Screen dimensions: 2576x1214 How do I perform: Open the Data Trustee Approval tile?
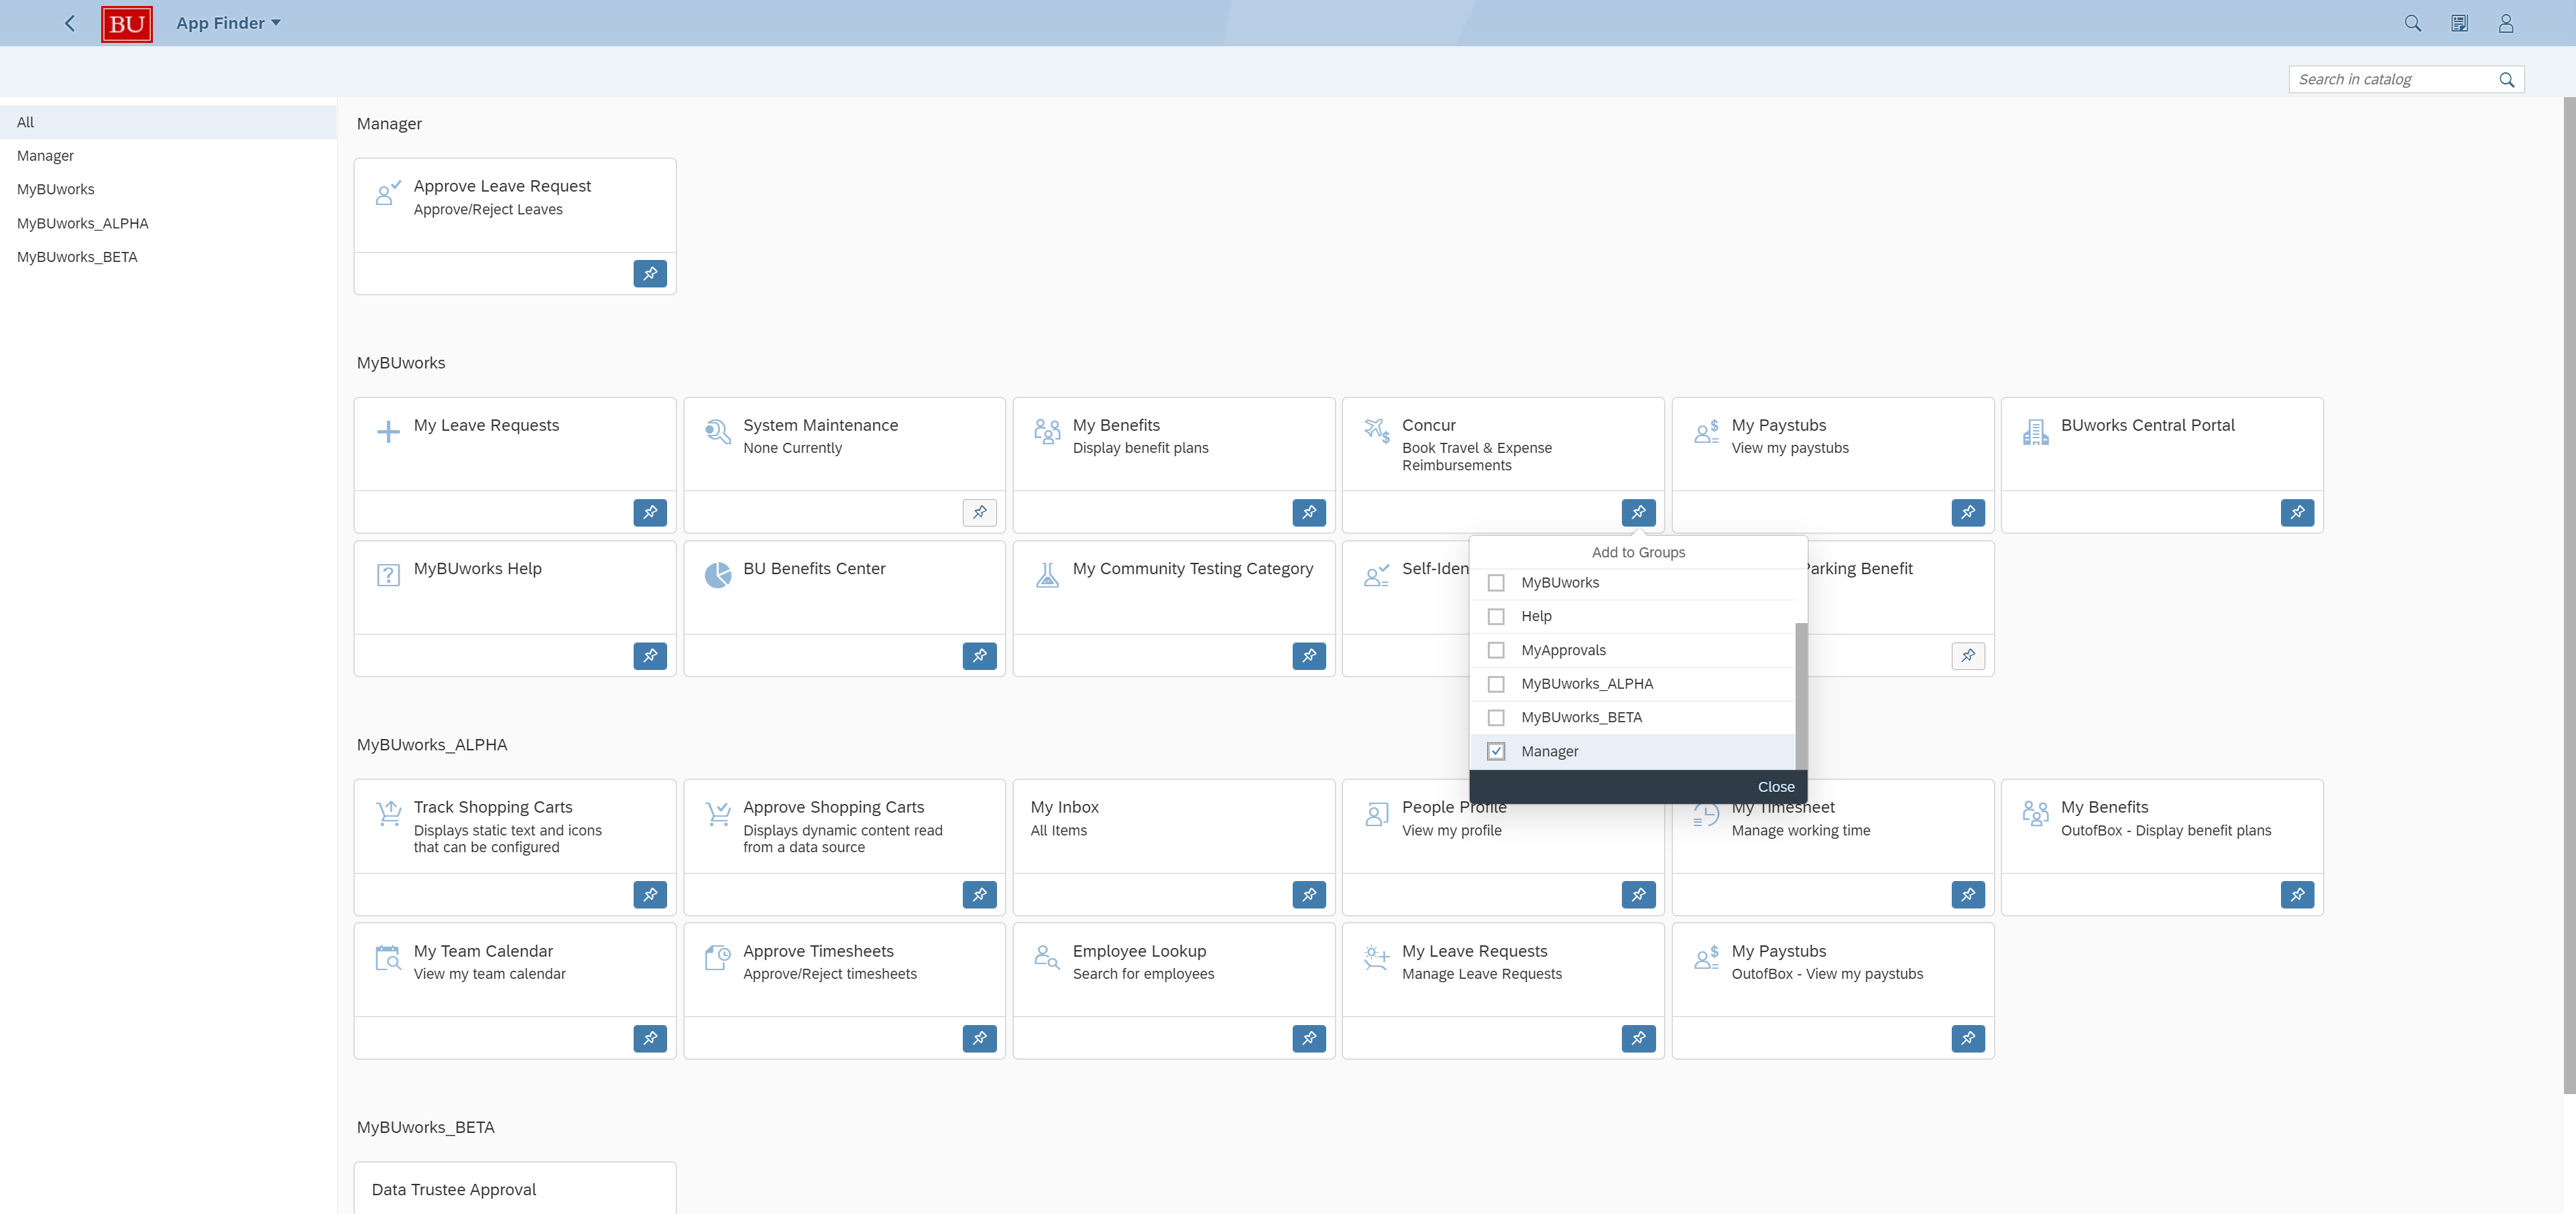pos(515,1189)
